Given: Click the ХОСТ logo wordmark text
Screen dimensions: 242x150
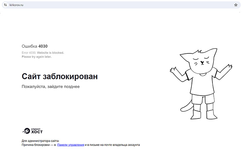Looking at the screenshot, I should (x=37, y=132).
